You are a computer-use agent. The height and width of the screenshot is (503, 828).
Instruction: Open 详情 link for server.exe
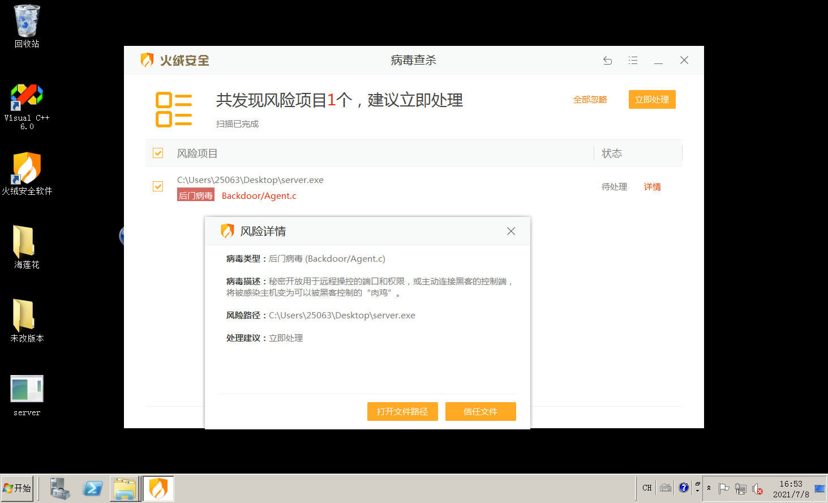pyautogui.click(x=652, y=187)
